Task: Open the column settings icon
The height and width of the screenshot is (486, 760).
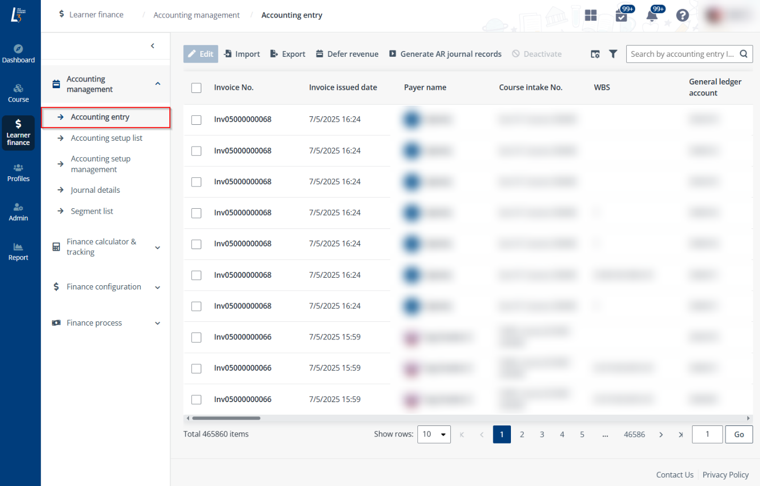Action: [x=595, y=54]
